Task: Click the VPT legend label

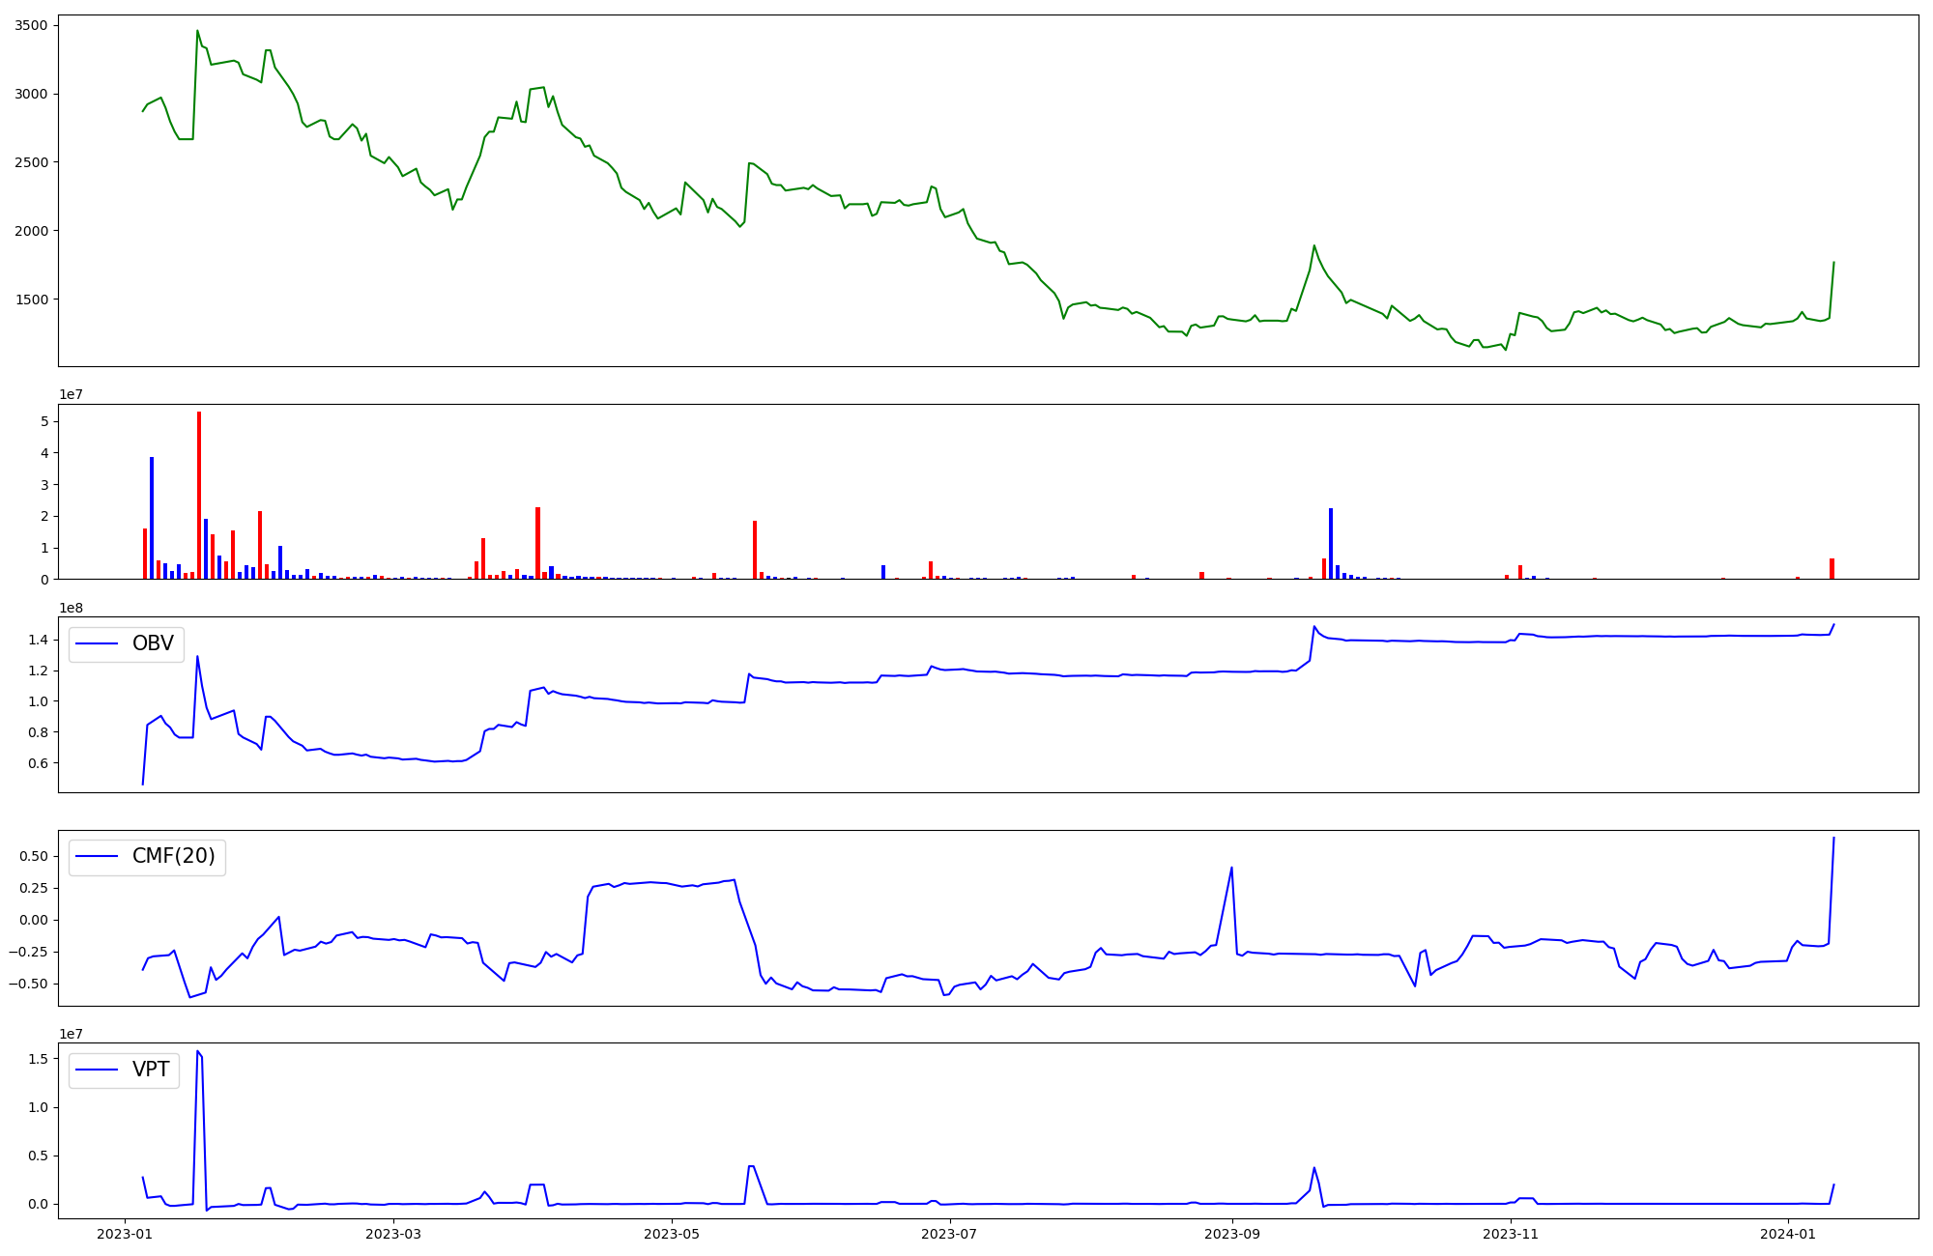Action: (151, 1070)
